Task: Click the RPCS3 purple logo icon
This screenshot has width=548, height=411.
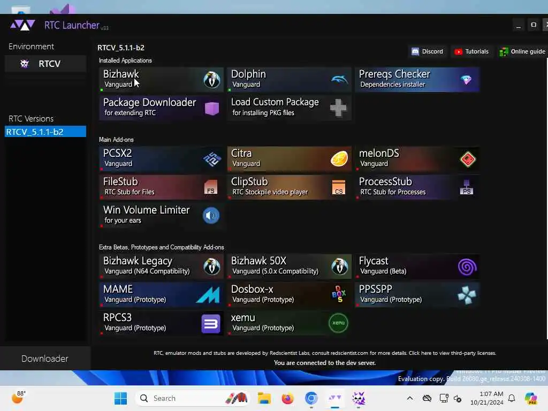Action: tap(211, 324)
